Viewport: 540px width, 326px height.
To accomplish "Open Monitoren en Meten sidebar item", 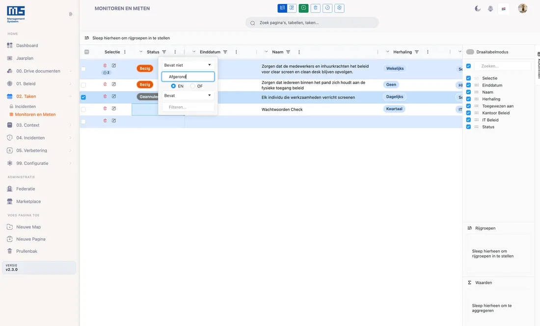I will pyautogui.click(x=35, y=114).
